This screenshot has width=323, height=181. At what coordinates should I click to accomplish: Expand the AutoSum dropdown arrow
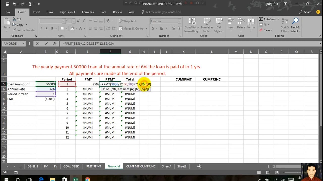(x=278, y=19)
